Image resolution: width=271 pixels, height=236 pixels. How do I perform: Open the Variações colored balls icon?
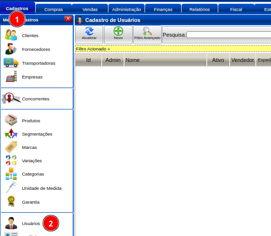click(11, 160)
